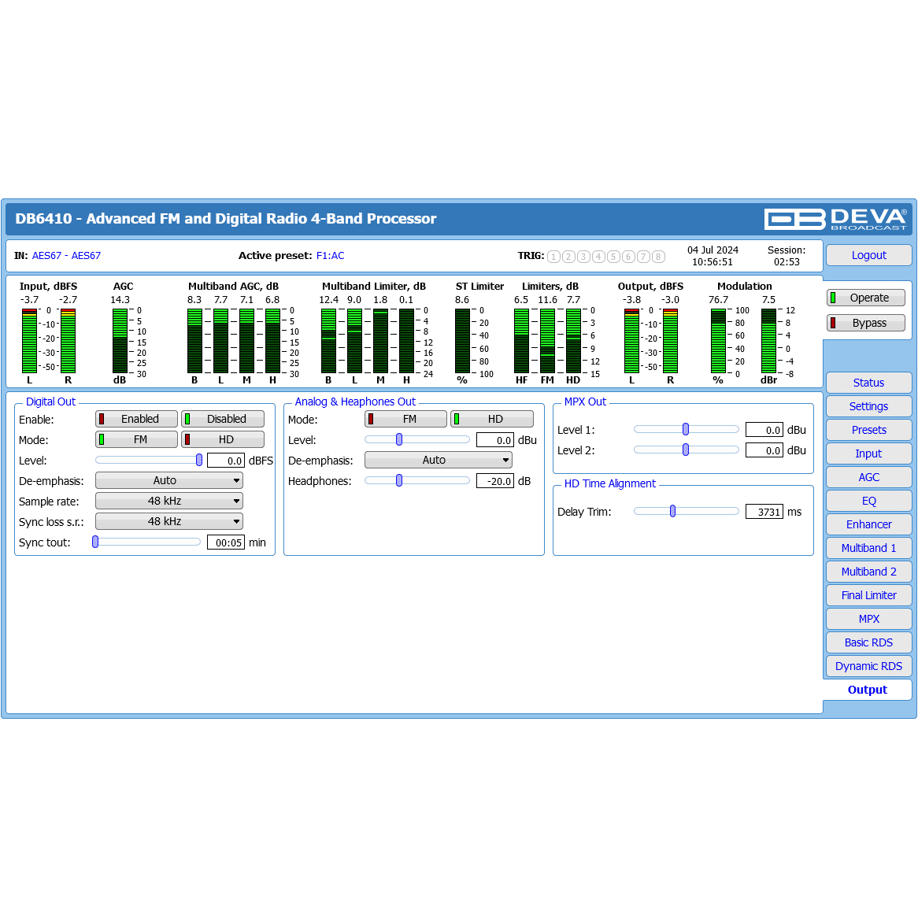Click the DEVA Broadcast logo
Viewport: 918px width, 918px height.
(835, 219)
